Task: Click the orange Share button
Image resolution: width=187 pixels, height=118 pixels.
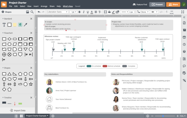Action: tap(173, 5)
